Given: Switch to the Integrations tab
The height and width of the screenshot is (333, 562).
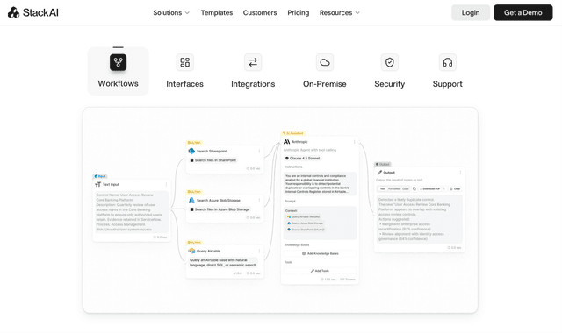Looking at the screenshot, I should pos(253,71).
